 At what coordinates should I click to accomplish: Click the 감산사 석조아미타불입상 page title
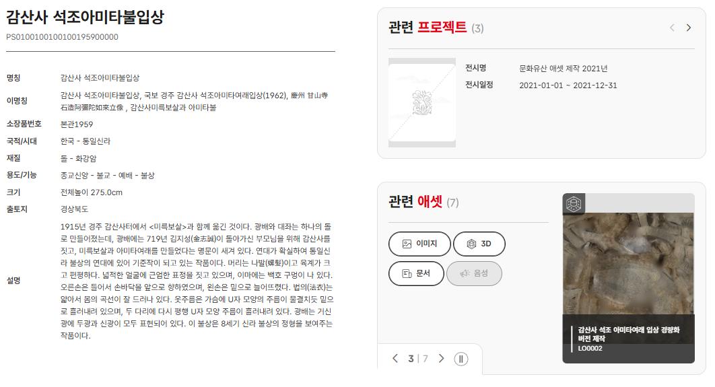click(x=85, y=17)
